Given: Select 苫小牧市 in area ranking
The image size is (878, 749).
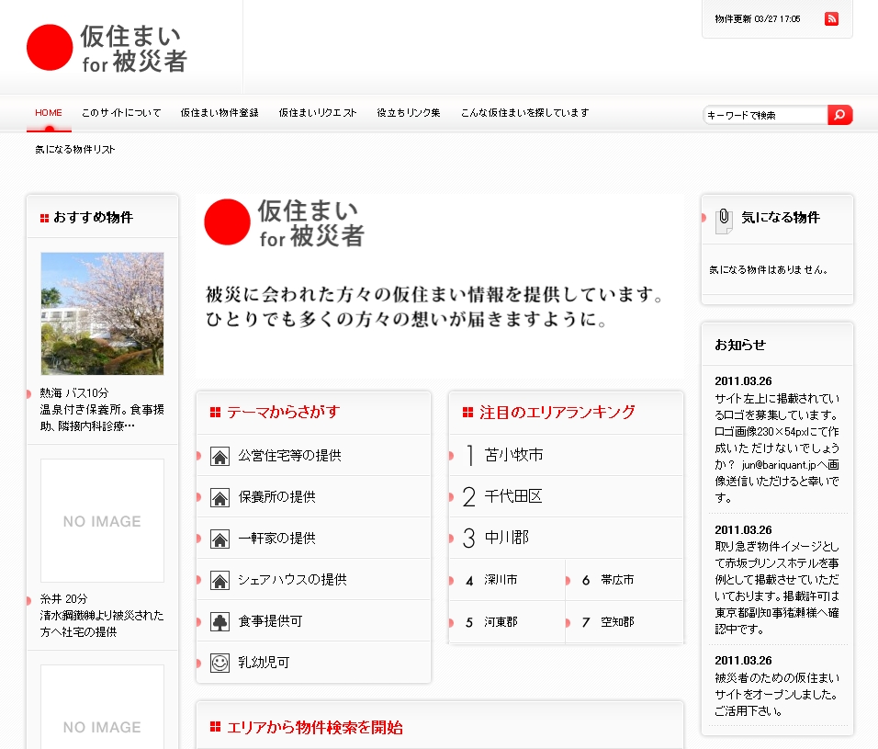Looking at the screenshot, I should tap(513, 455).
